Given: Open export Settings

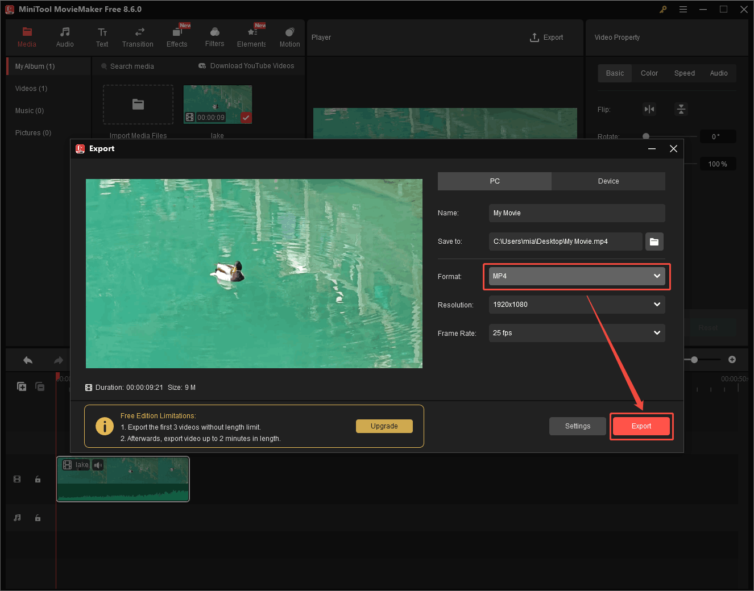Looking at the screenshot, I should (578, 426).
